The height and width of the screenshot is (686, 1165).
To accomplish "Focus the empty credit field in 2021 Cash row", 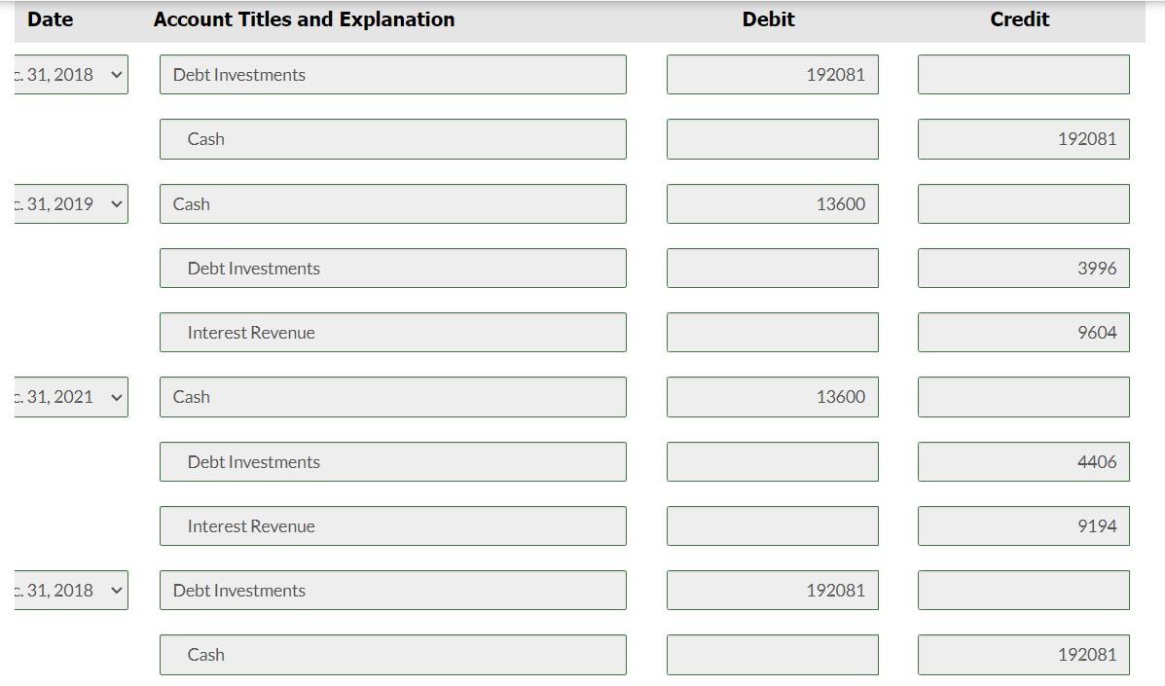I will 1023,396.
